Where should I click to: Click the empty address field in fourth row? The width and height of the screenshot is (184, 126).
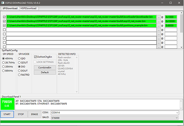171,30
